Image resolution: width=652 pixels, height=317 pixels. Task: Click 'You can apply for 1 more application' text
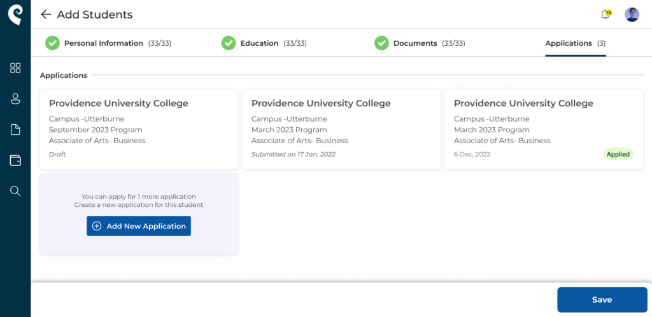tap(138, 197)
